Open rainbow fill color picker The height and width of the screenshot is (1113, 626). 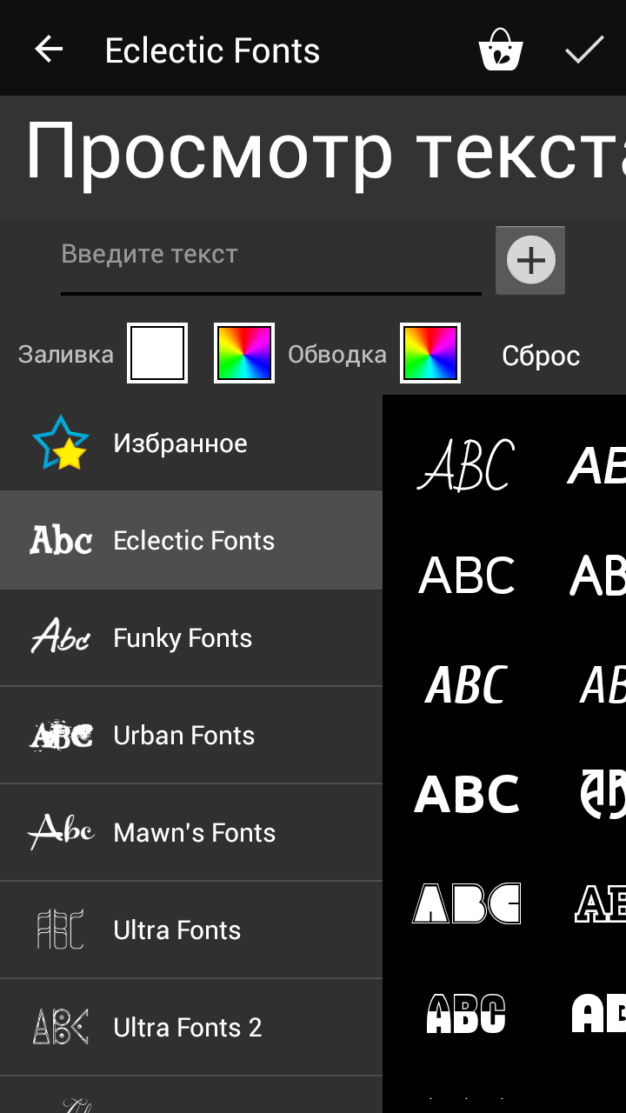(244, 353)
